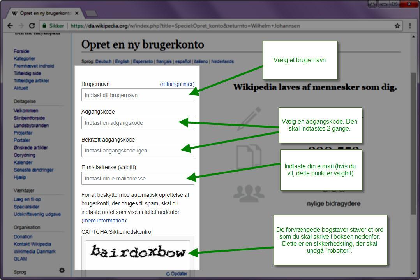The width and height of the screenshot is (420, 280).
Task: Switch language to español
Action: pos(183,61)
